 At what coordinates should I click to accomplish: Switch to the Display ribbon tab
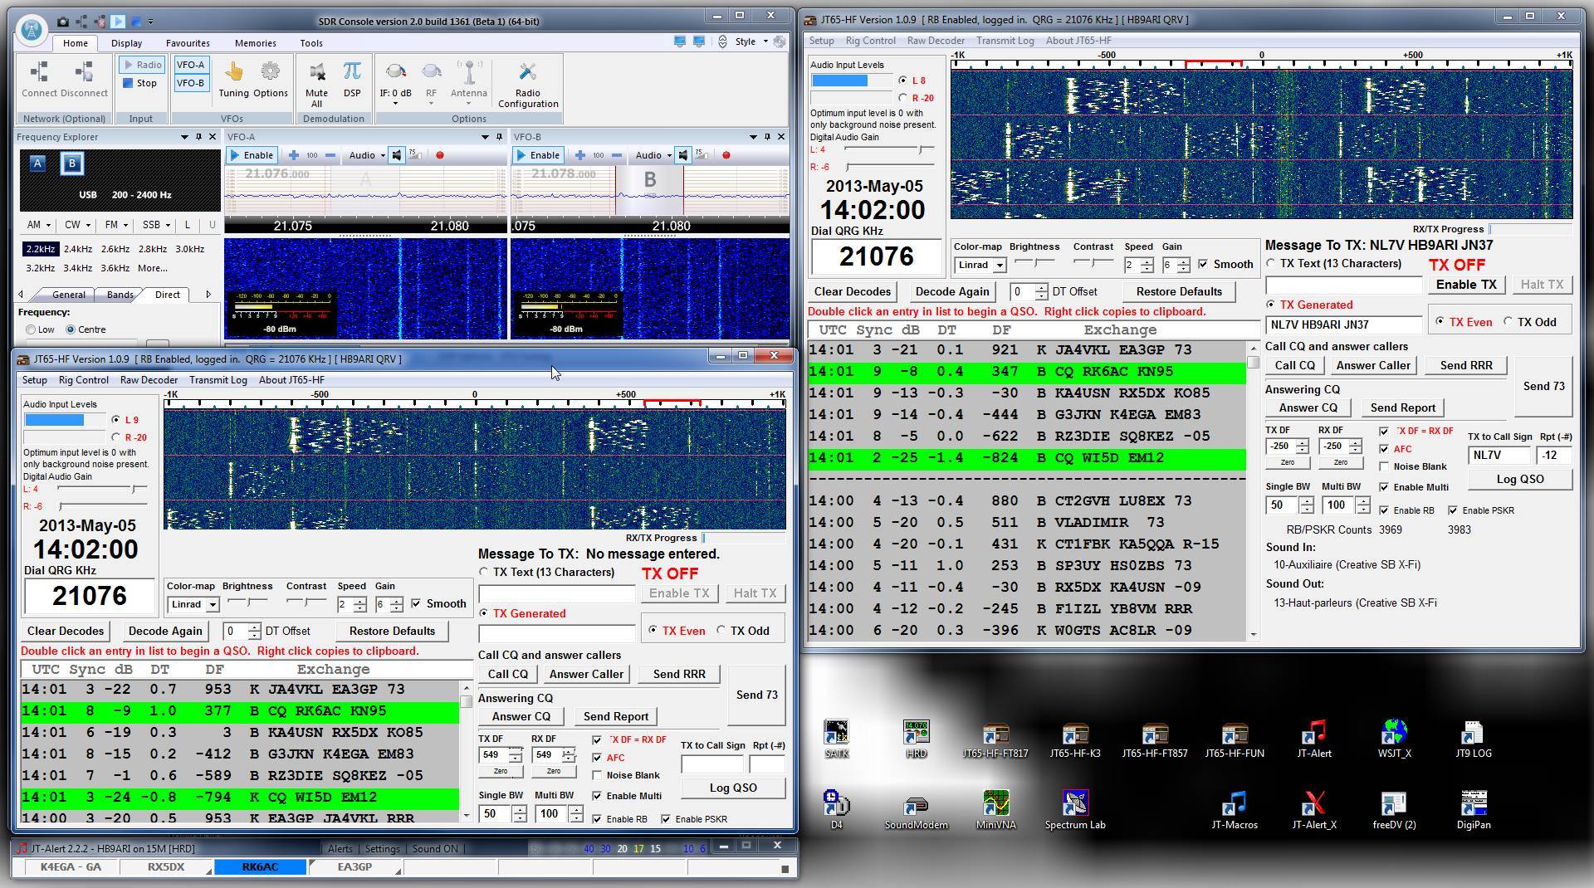pyautogui.click(x=126, y=43)
